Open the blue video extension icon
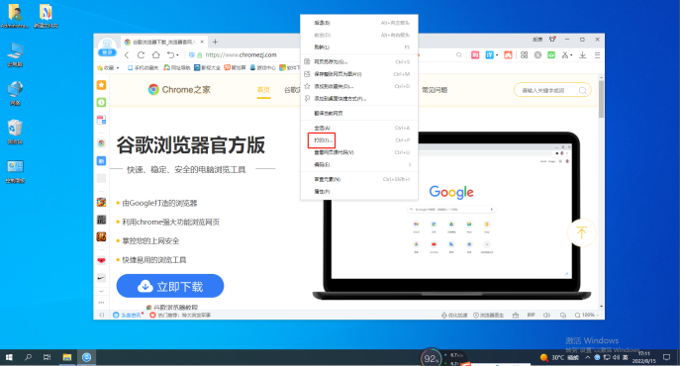This screenshot has height=366, width=680. tap(489, 55)
